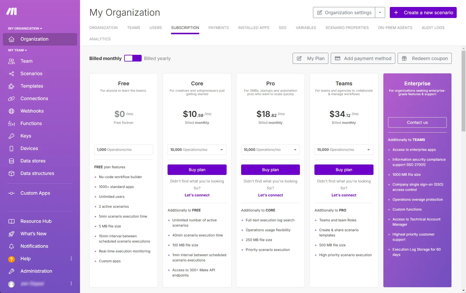This screenshot has width=466, height=293.
Task: Click the card icon in Add payment method
Action: click(337, 59)
